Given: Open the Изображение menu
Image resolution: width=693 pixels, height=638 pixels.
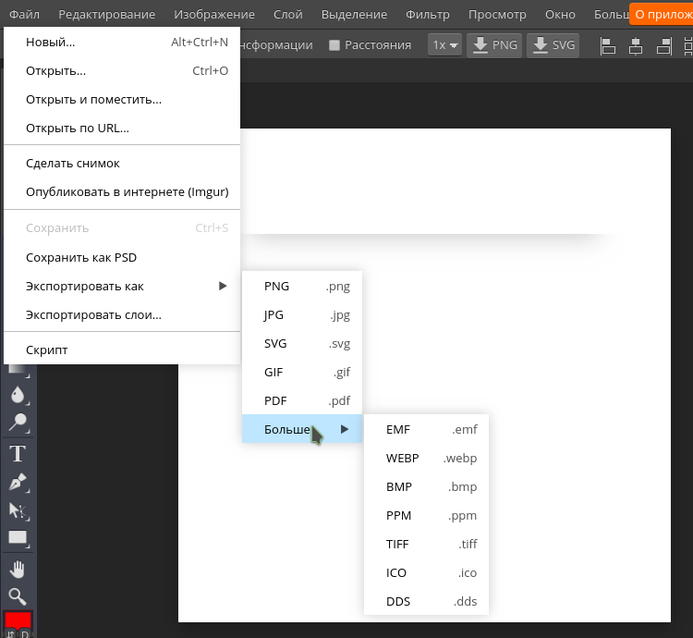Looking at the screenshot, I should click(214, 15).
